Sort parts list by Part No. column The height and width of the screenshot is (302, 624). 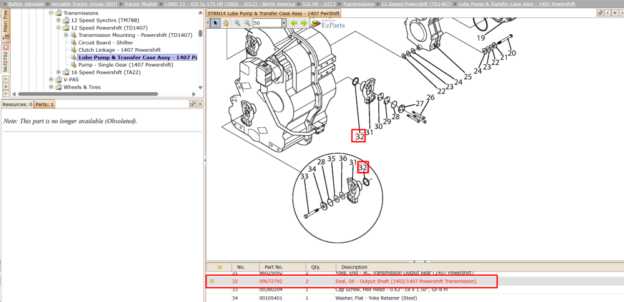pos(283,267)
